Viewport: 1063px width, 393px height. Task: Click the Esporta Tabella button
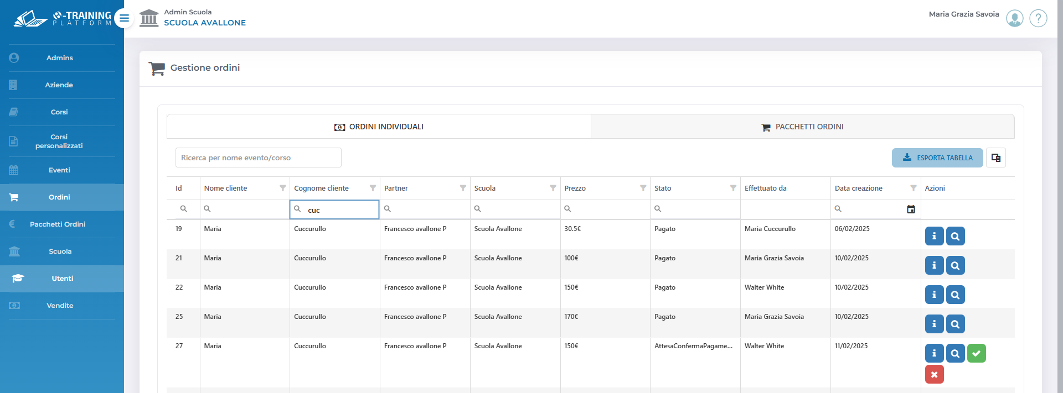[x=937, y=158]
